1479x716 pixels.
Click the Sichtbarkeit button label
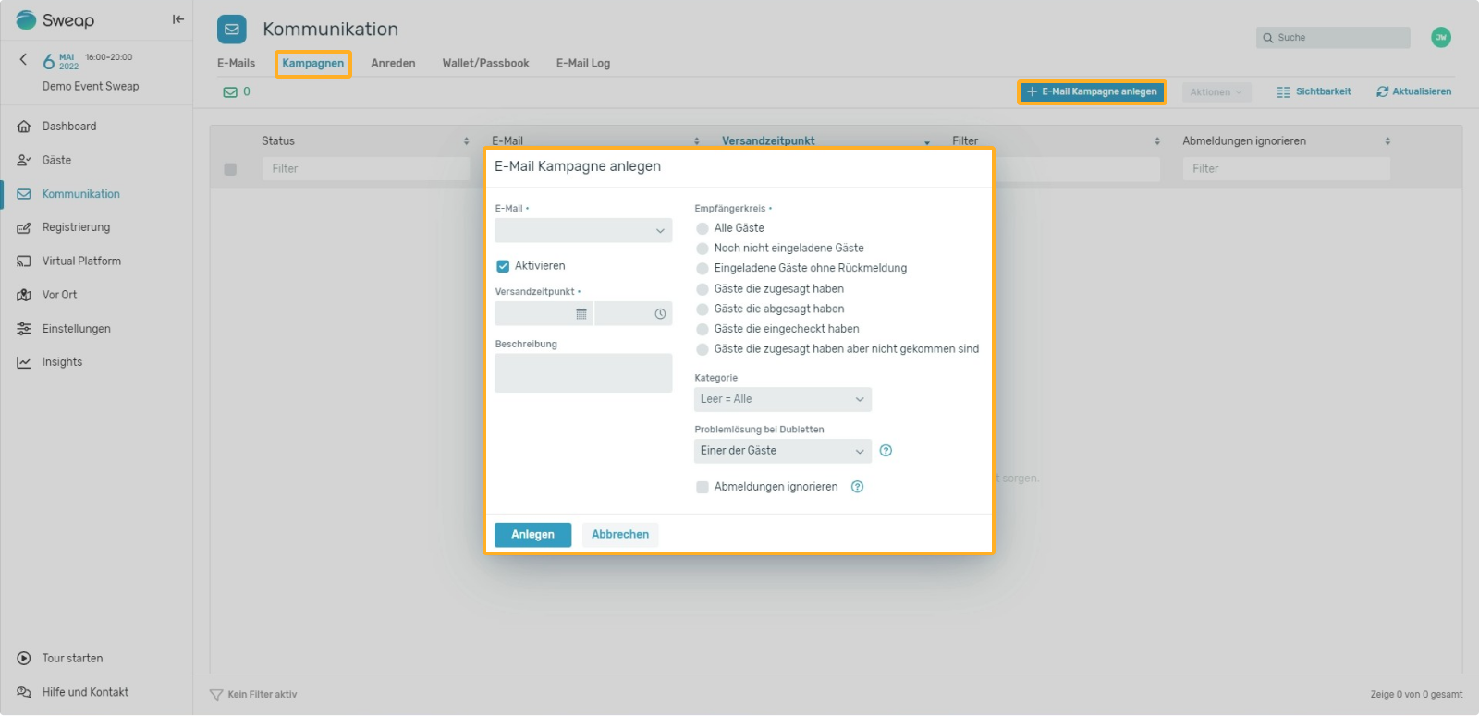(1323, 92)
